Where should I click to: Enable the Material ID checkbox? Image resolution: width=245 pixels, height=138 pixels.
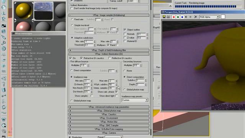click(125, 41)
